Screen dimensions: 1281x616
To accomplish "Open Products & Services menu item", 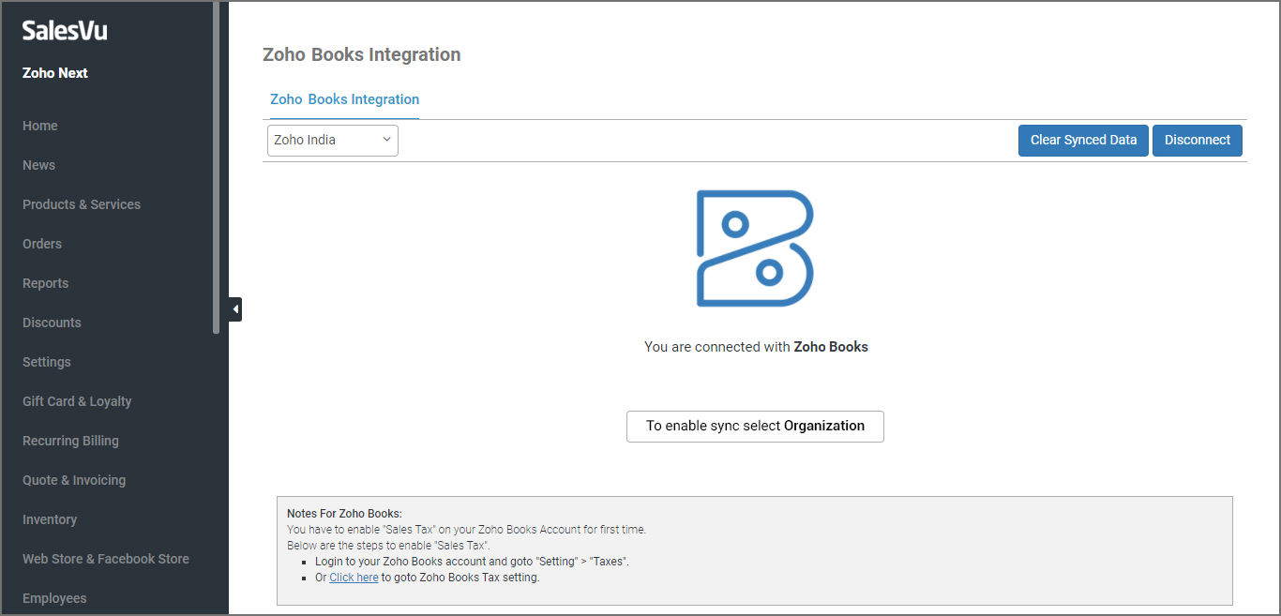I will [82, 204].
